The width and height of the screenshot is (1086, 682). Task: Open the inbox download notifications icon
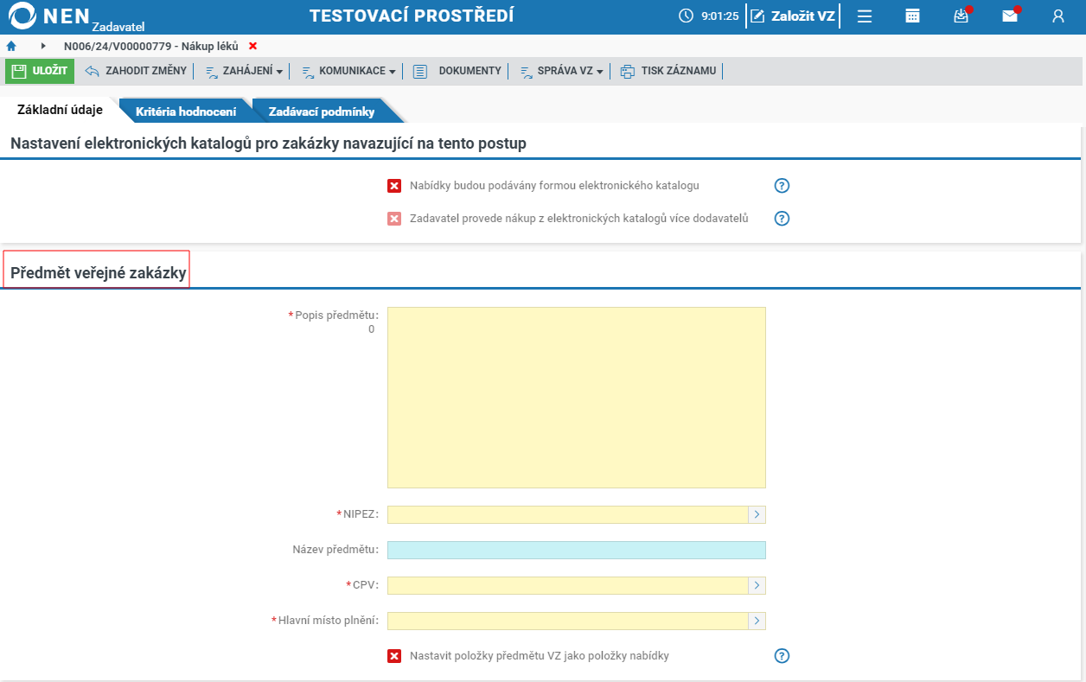tap(961, 16)
